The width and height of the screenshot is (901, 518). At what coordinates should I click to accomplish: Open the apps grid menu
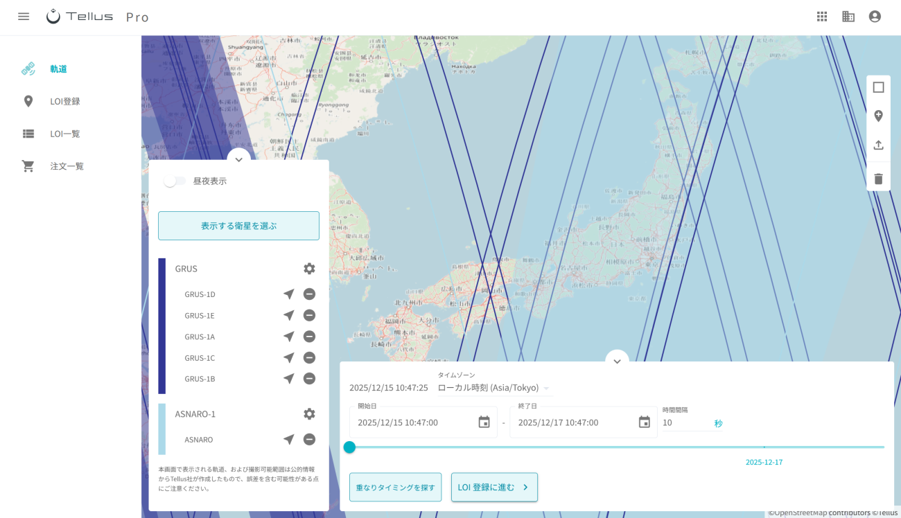(x=822, y=17)
